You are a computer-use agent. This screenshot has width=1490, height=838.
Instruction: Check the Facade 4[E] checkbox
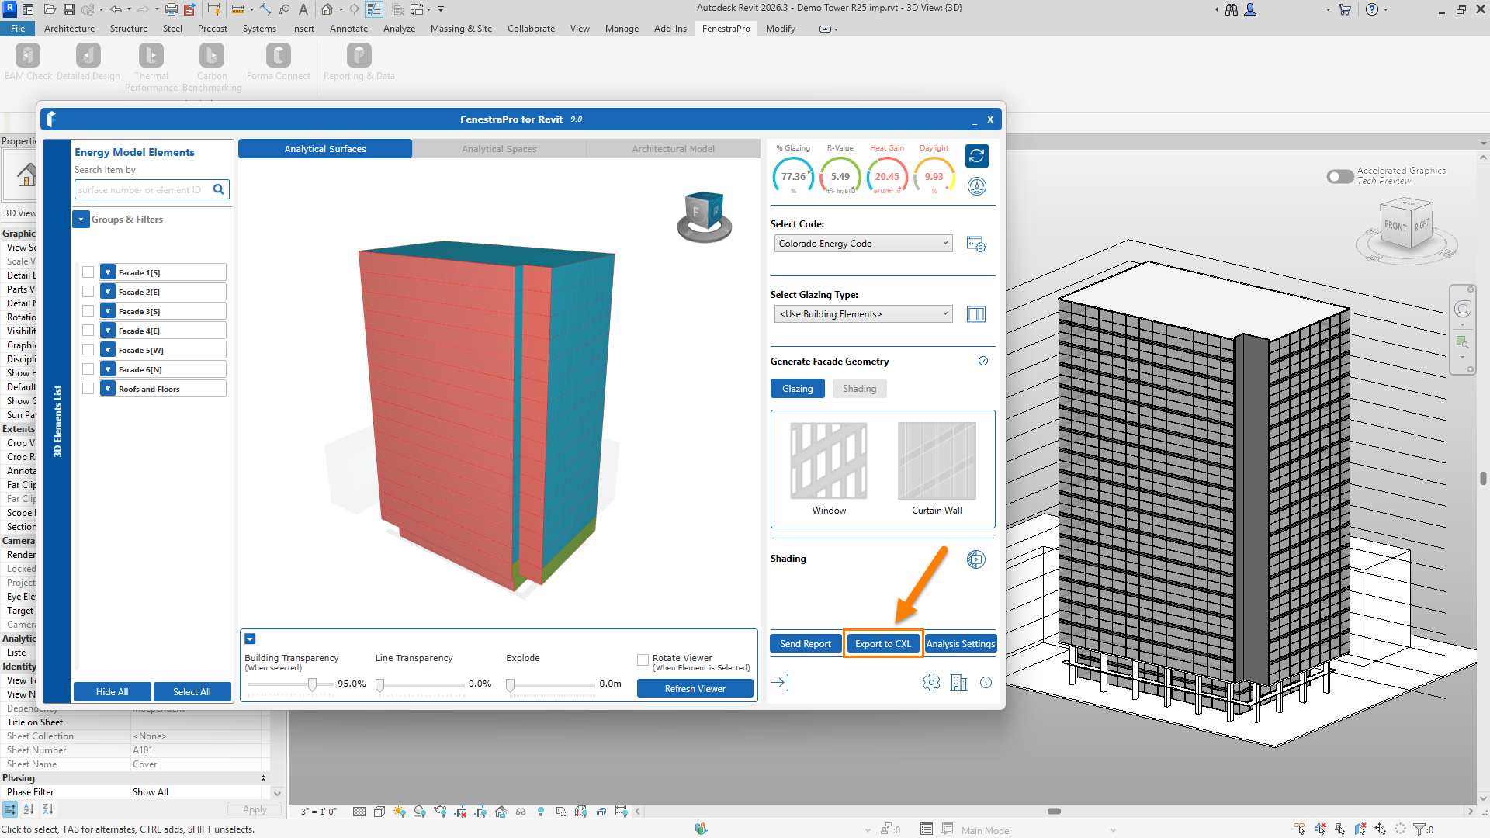tap(88, 331)
